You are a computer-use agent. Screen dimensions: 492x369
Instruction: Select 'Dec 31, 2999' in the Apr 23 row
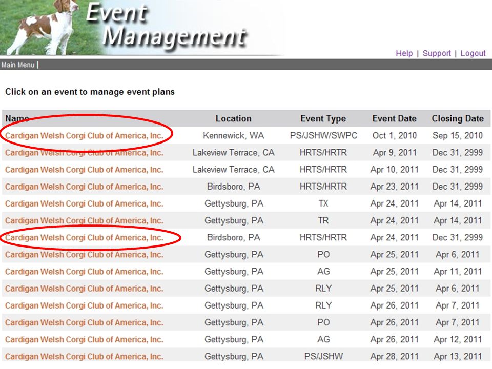458,187
